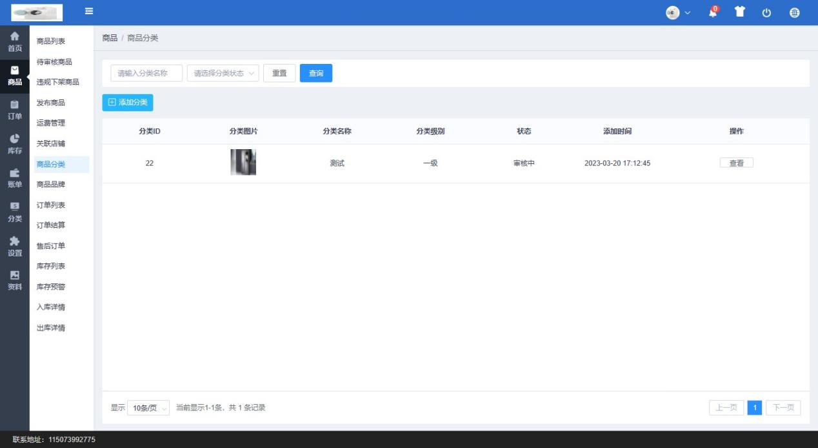This screenshot has width=818, height=448.
Task: Click the 状态 column header
Action: 524,131
